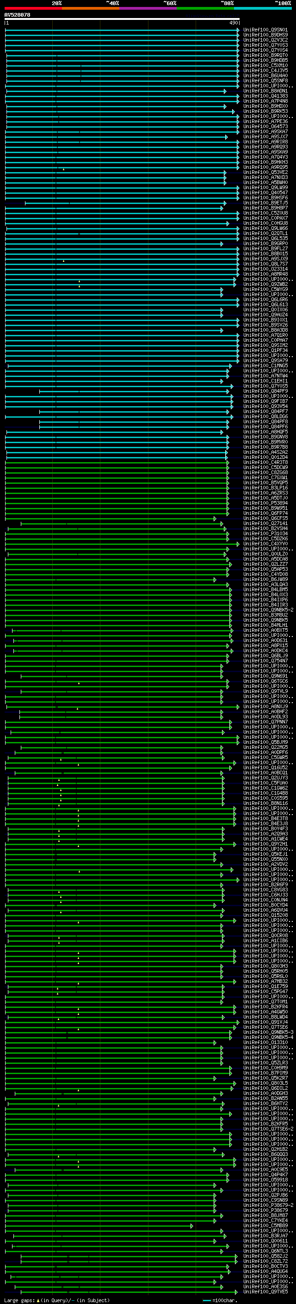Select the UniRef100_A9SKA7 label
Viewport: 296px width, 1304px height.
265,132
